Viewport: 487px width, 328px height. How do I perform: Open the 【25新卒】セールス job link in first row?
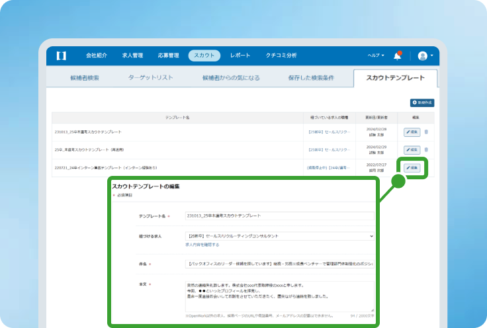point(330,132)
